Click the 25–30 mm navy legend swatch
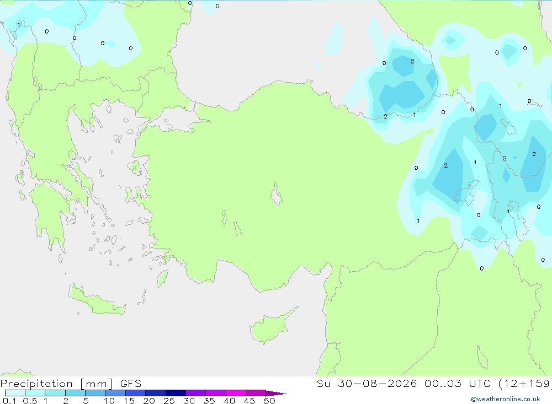 176,393
